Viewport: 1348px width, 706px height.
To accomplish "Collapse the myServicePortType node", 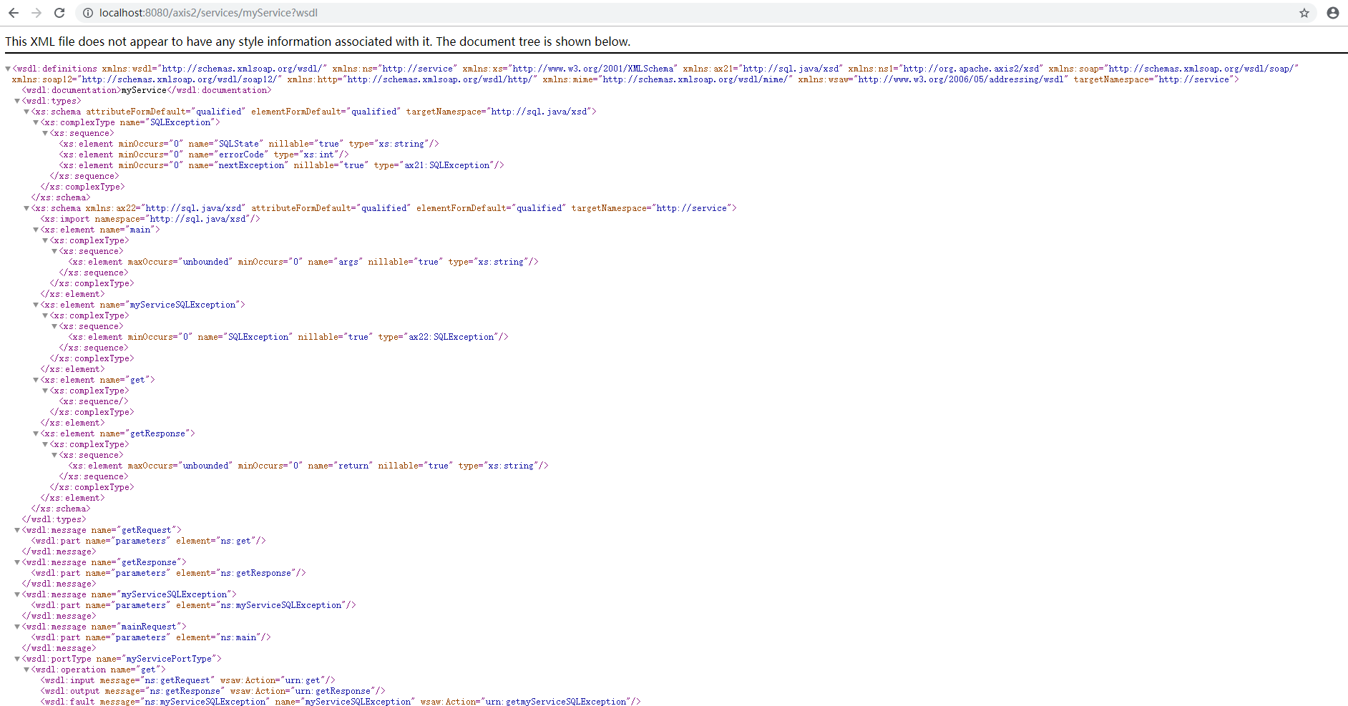I will pos(16,658).
